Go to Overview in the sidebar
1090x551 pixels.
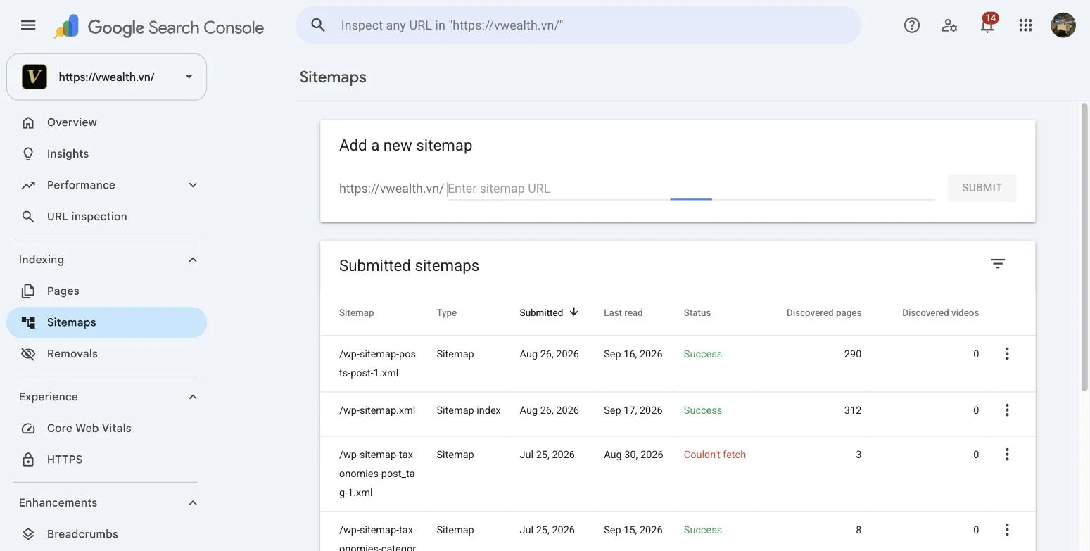coord(107,122)
